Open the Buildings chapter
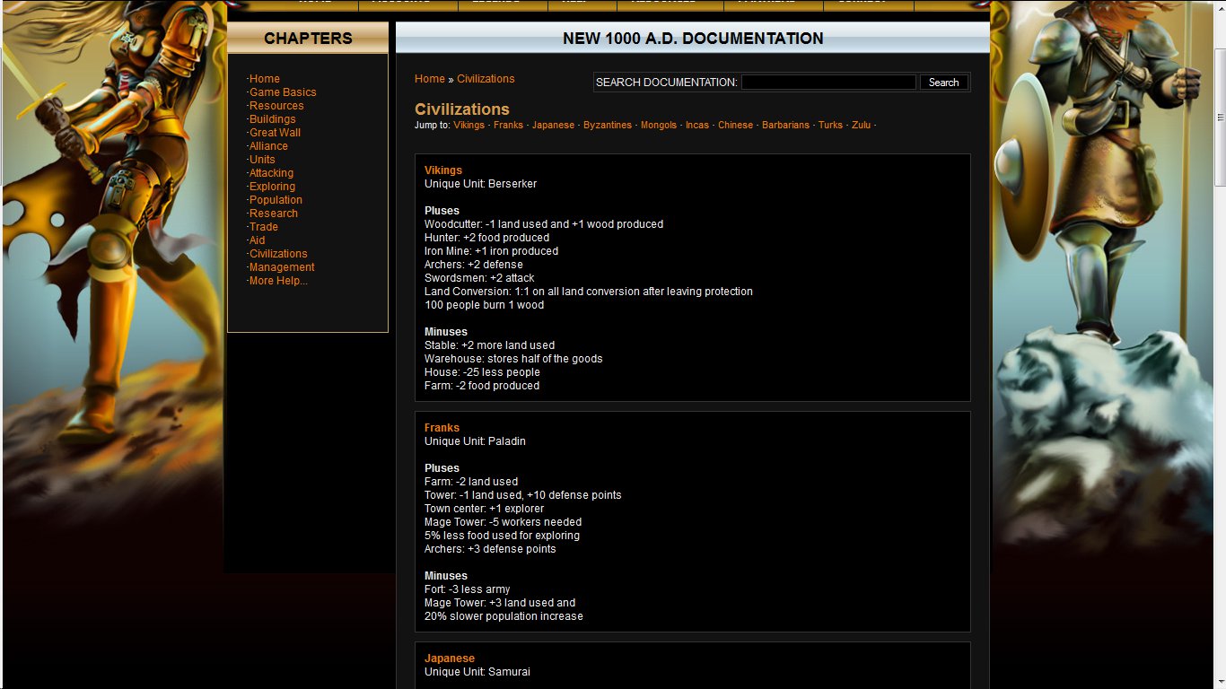Image resolution: width=1226 pixels, height=689 pixels. click(x=272, y=119)
